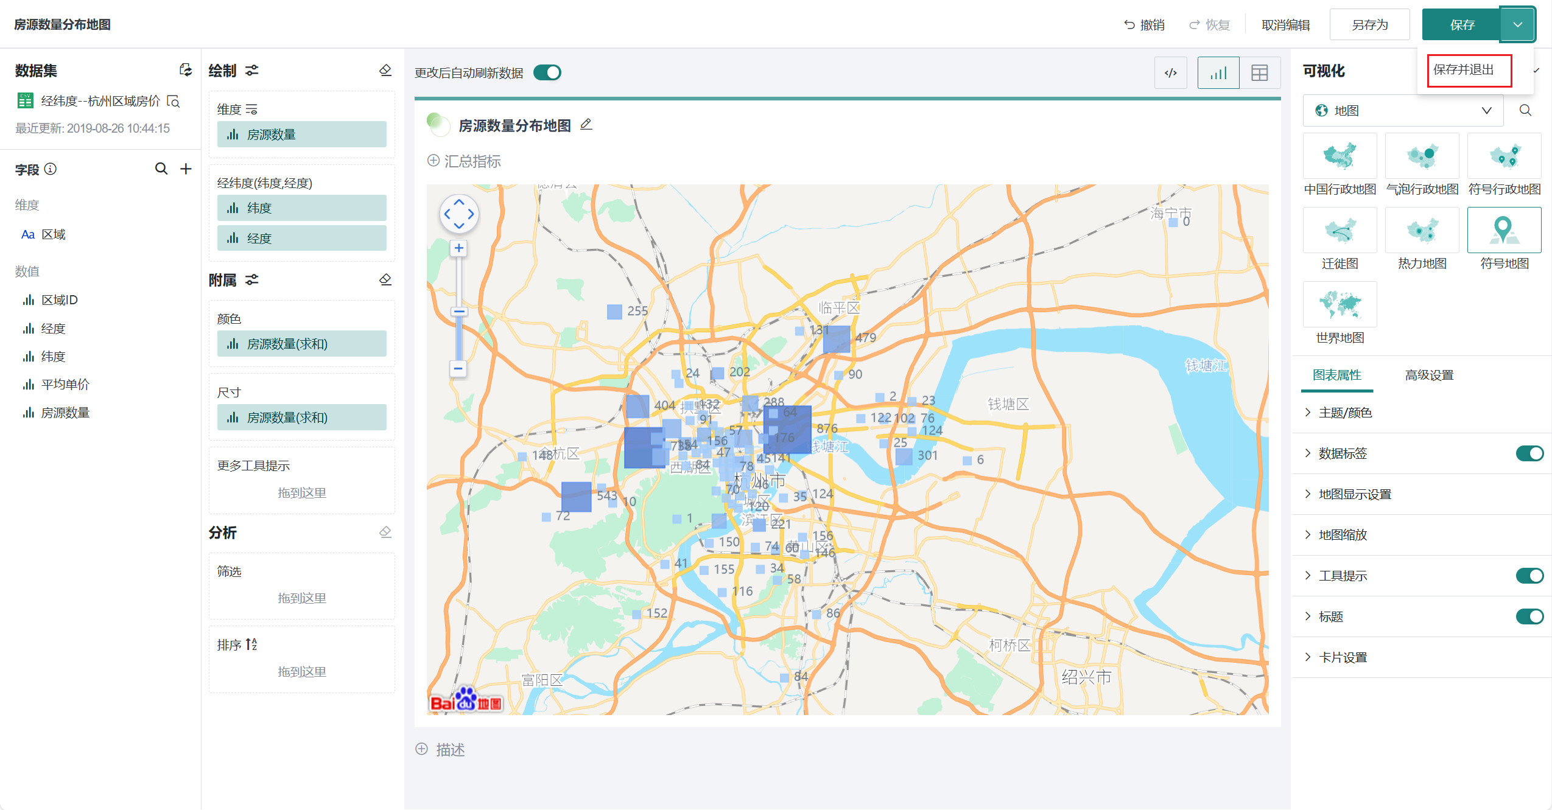Toggle auto refresh data after changes
Image resolution: width=1552 pixels, height=810 pixels.
click(x=547, y=73)
